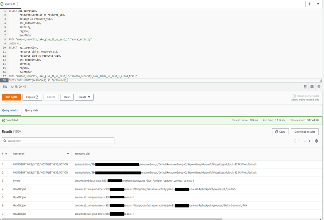Copy query results with the Copy icon

click(x=280, y=132)
